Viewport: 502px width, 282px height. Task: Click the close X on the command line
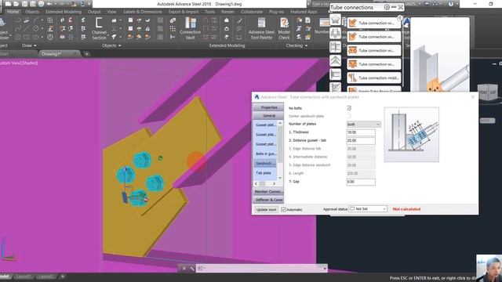pyautogui.click(x=184, y=268)
